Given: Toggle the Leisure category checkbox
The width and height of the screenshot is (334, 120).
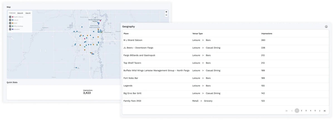Looking at the screenshot, I should coord(10,20).
